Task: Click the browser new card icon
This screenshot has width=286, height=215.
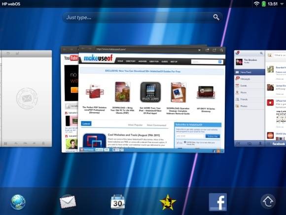Action: click(x=214, y=50)
